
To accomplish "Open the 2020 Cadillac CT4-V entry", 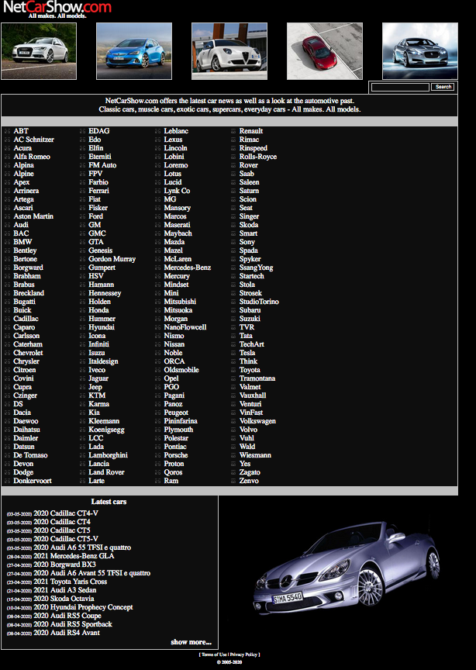I will (66, 513).
